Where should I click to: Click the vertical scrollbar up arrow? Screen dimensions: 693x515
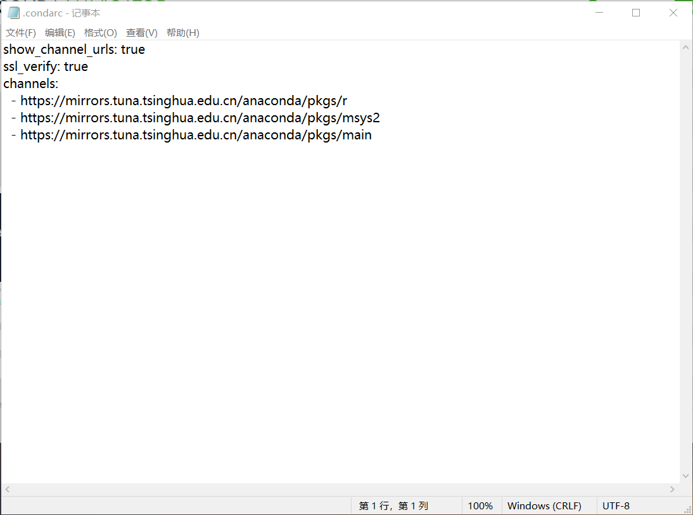685,47
